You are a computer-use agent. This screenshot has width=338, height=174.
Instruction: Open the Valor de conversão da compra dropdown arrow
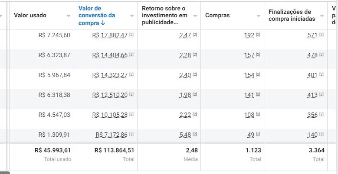[132, 16]
